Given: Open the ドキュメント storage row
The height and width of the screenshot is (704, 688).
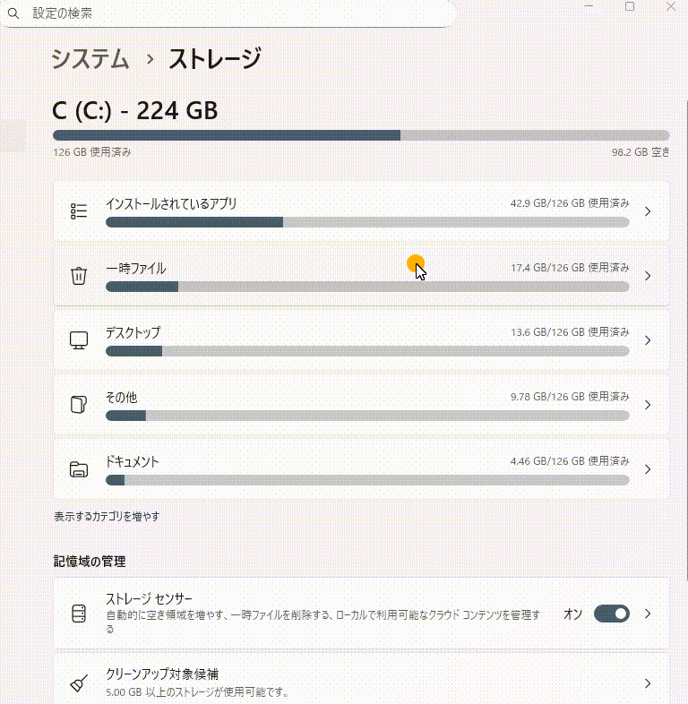Looking at the screenshot, I should [358, 469].
